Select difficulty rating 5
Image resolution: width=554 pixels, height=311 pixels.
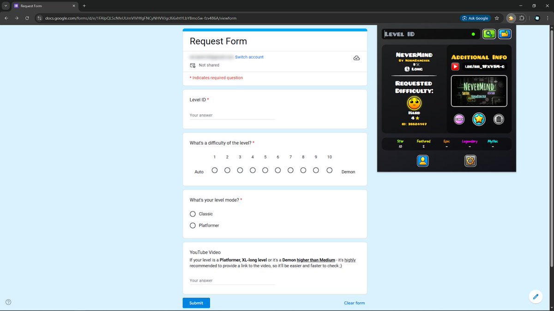point(265,170)
